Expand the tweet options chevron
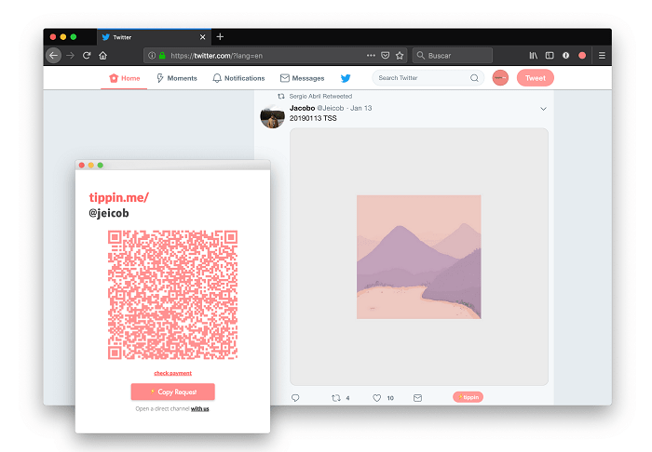Screen dimensions: 652x452 tap(543, 109)
